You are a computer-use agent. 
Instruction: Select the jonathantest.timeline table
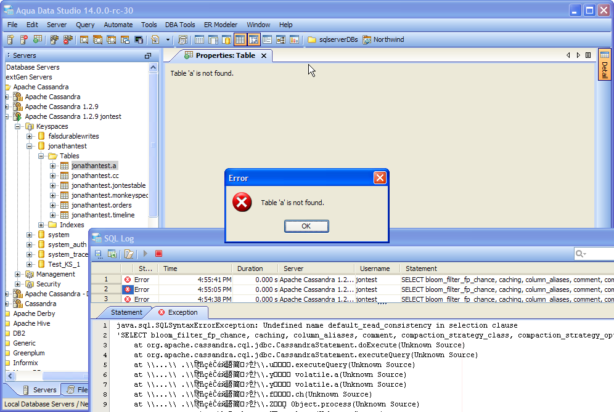coord(103,215)
